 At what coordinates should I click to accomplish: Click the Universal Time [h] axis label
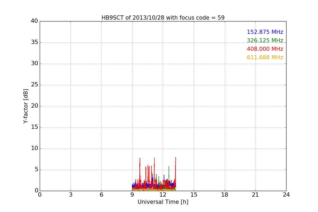[x=163, y=202]
